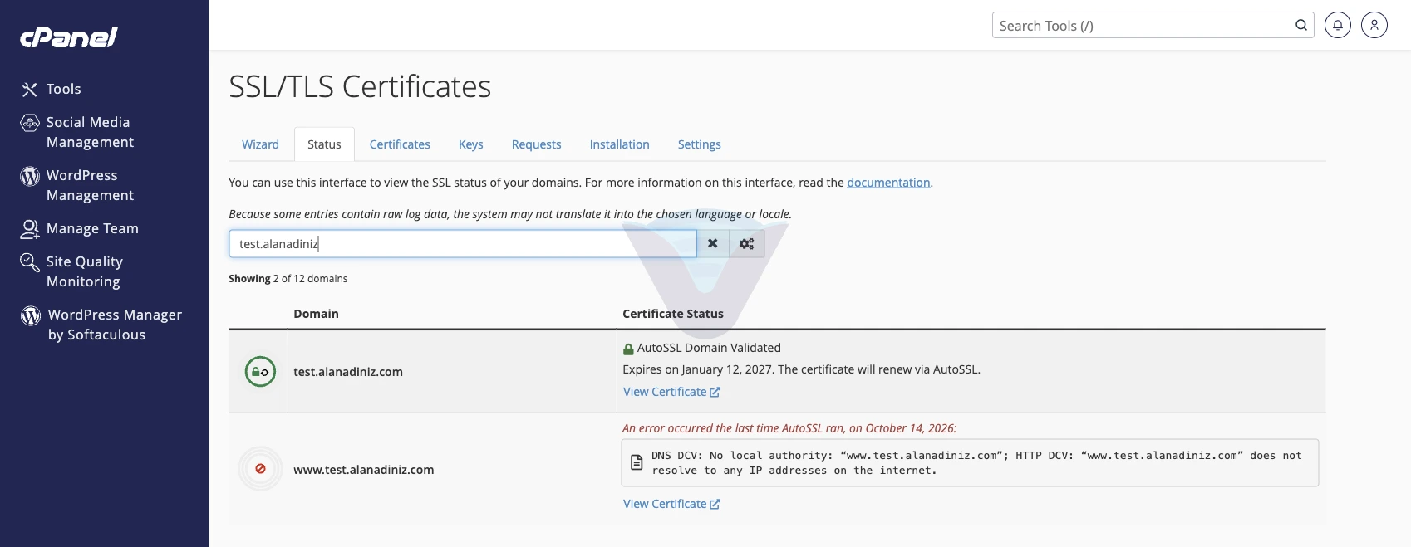Open the Certificates tab
Image resolution: width=1411 pixels, height=547 pixels.
click(x=400, y=144)
